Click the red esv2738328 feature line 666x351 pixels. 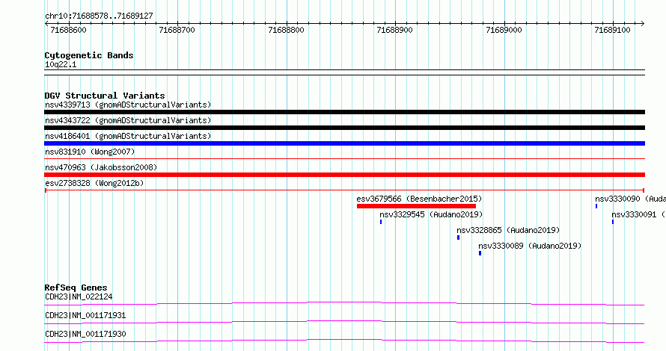[x=344, y=190]
